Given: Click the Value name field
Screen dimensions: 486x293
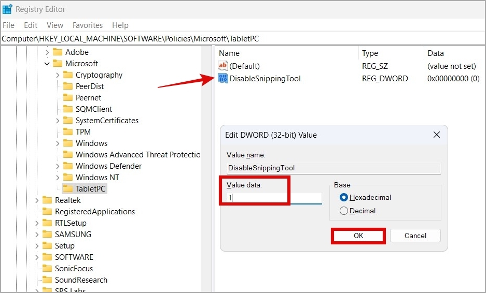Looking at the screenshot, I should tap(334, 168).
